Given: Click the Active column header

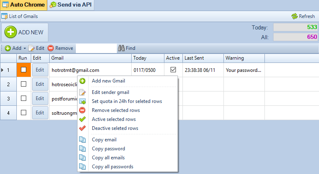Looking at the screenshot, I should [x=173, y=58].
